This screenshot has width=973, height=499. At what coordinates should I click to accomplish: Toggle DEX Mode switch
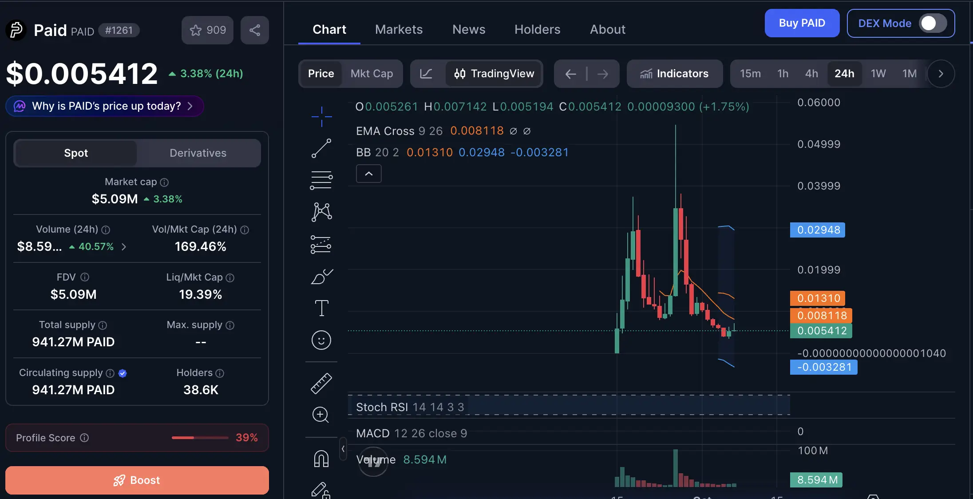[x=932, y=23]
